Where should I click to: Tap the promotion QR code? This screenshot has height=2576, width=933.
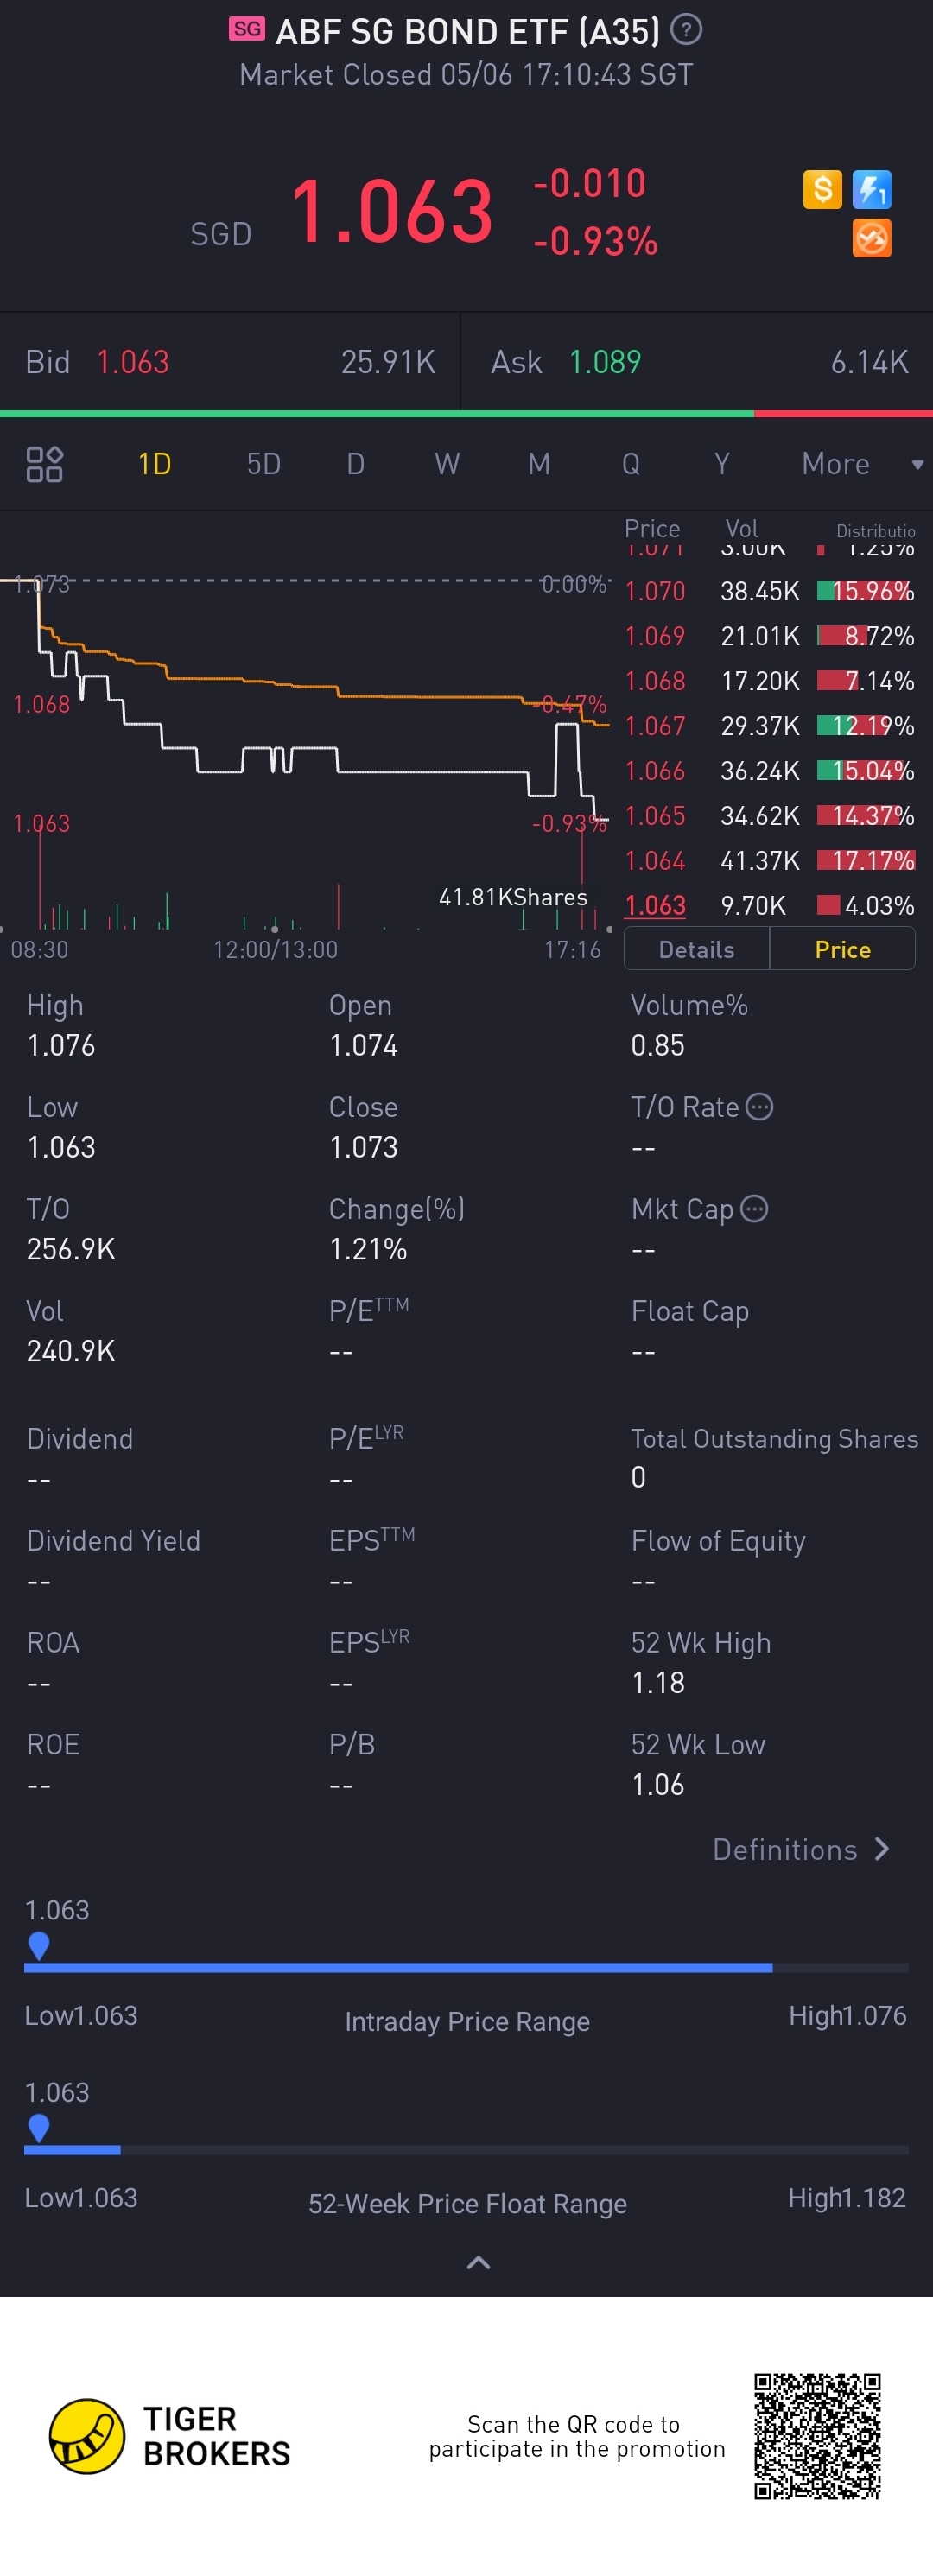pos(817,2436)
